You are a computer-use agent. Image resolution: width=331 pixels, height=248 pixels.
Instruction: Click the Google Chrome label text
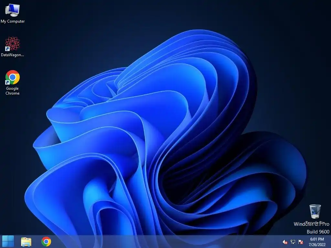coord(13,91)
